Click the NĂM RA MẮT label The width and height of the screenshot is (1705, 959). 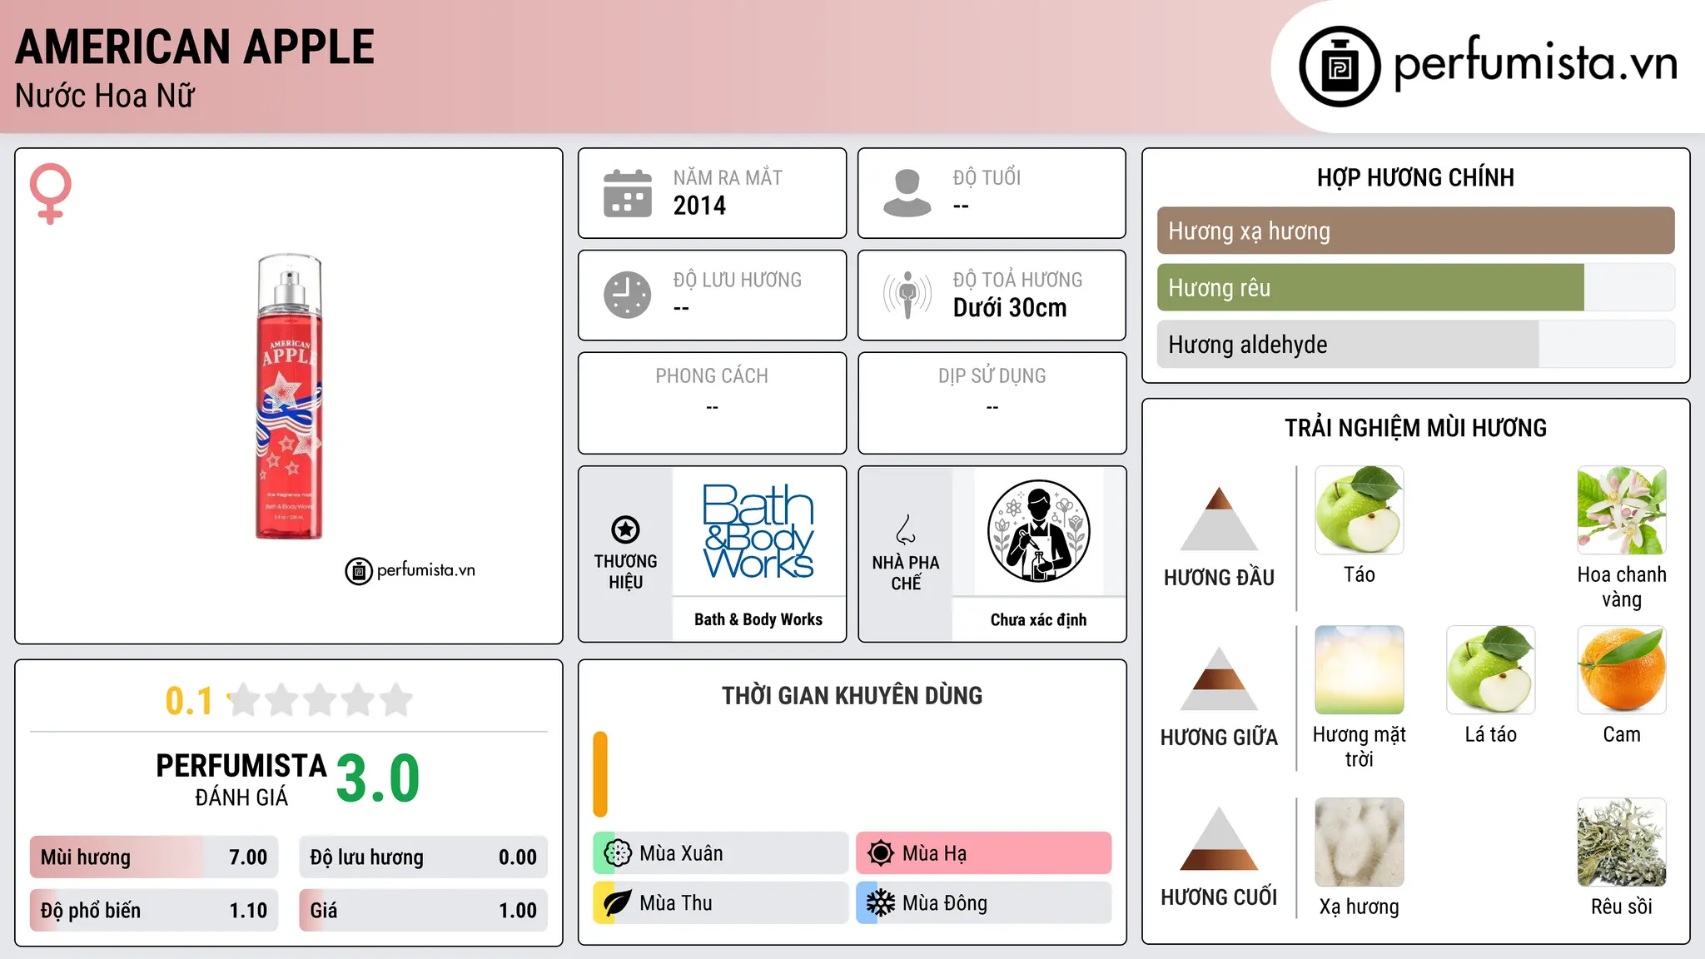click(x=728, y=177)
